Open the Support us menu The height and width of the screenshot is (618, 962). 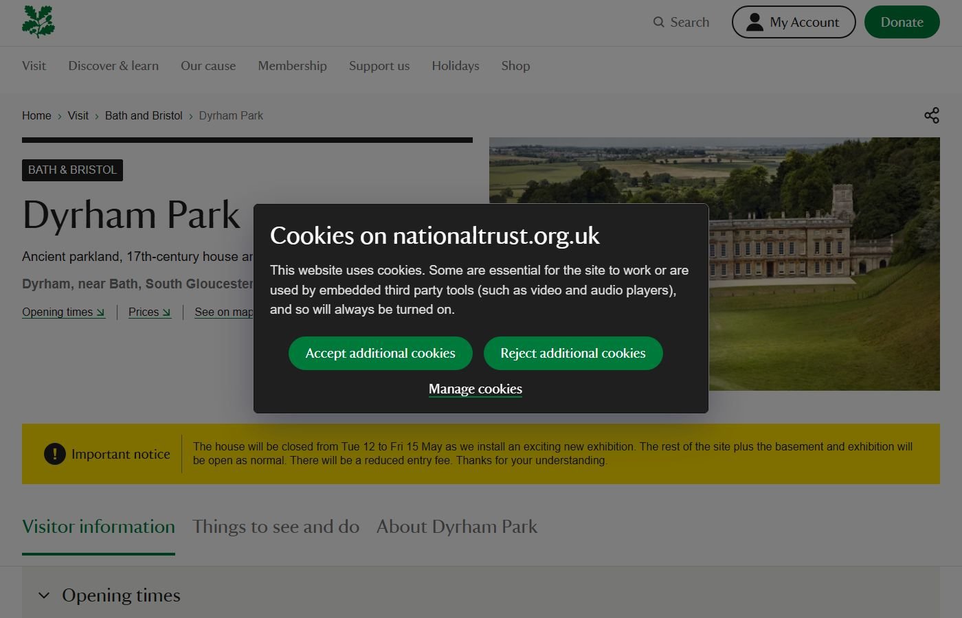point(379,66)
